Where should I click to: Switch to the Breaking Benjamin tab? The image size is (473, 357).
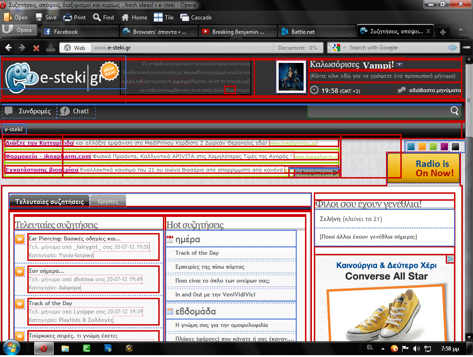click(238, 31)
